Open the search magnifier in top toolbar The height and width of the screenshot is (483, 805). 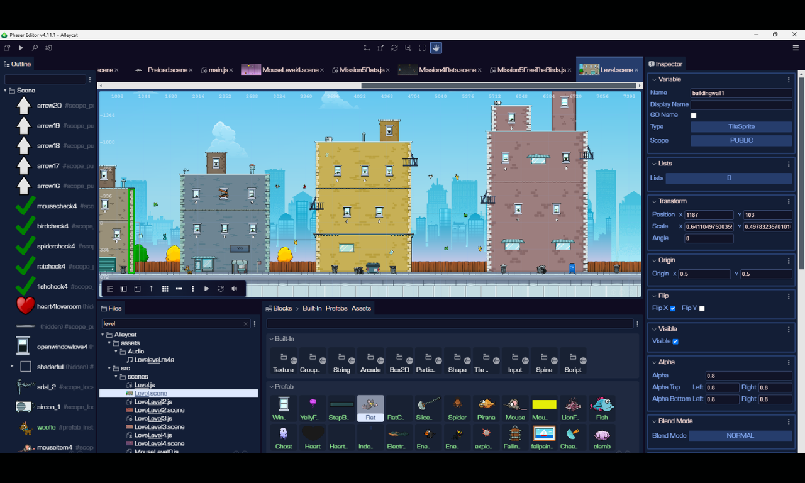pos(35,48)
